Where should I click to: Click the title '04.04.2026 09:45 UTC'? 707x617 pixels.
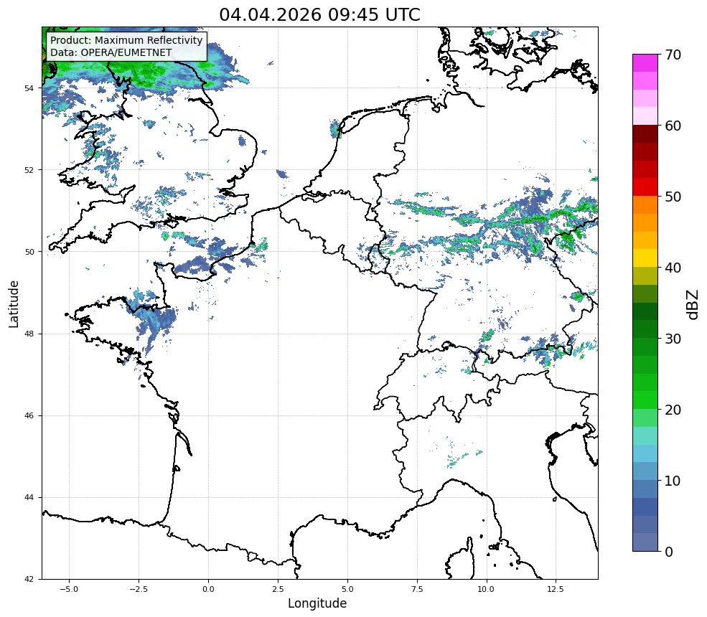319,15
